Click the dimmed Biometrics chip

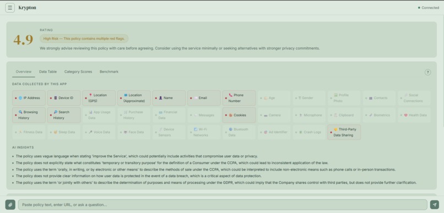pyautogui.click(x=379, y=115)
